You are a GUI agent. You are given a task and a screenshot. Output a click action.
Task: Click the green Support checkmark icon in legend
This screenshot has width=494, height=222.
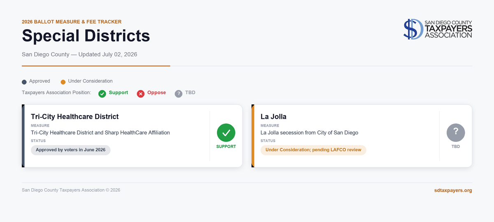pos(102,94)
